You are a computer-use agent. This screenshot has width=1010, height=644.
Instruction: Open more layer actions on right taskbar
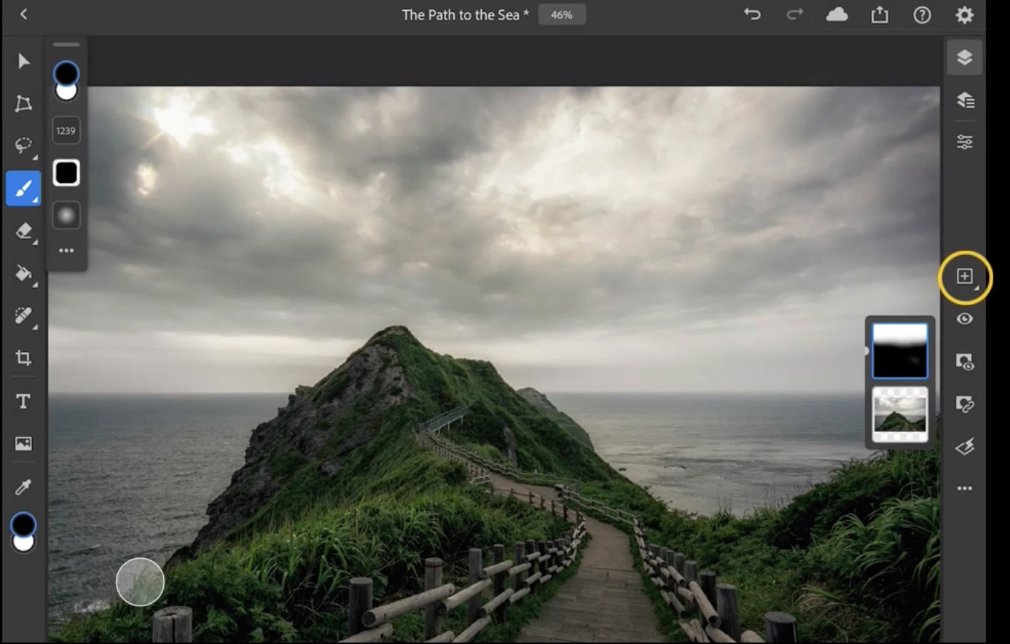[965, 488]
